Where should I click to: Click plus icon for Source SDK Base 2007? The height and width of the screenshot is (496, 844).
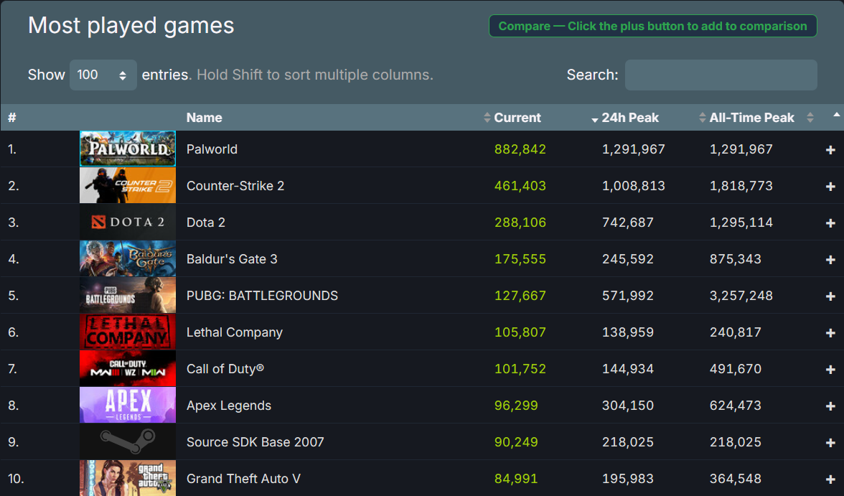[830, 443]
